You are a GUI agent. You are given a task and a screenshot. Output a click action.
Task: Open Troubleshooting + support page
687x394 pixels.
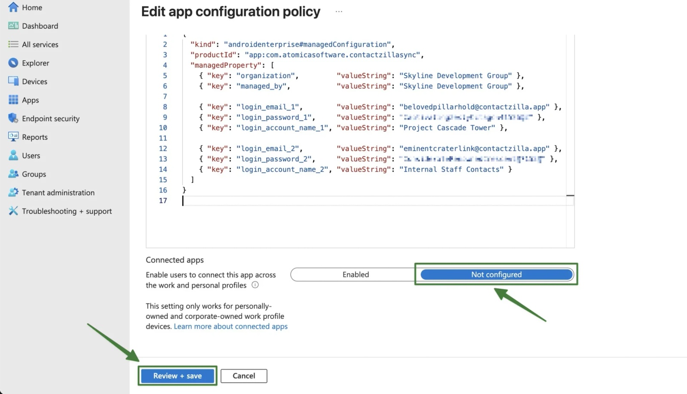(x=67, y=211)
